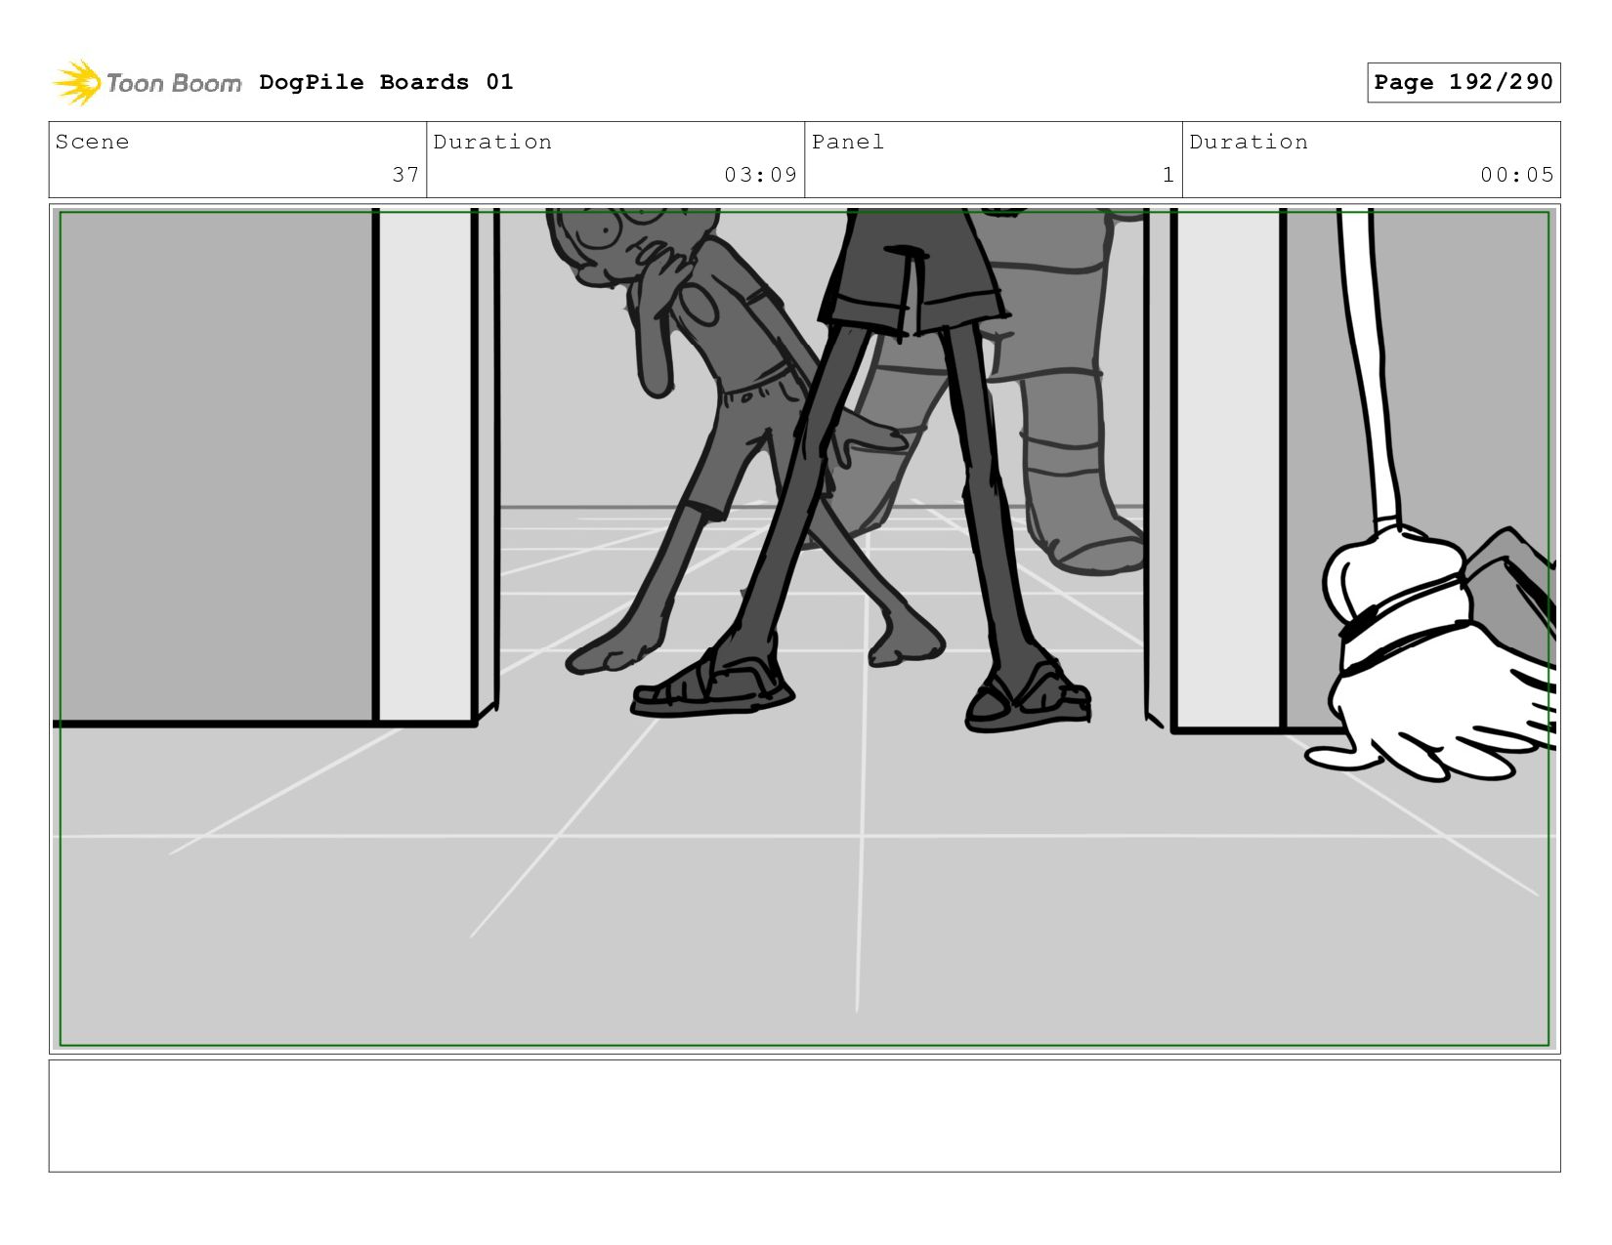
Task: Click the panel duration value 00:05
Action: 1516,175
